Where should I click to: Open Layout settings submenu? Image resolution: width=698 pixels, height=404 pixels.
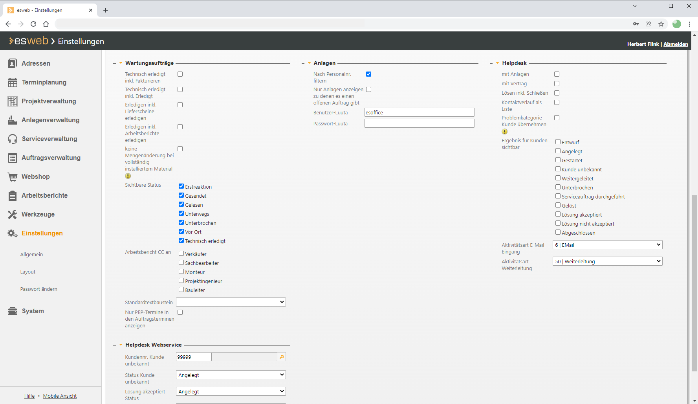[x=27, y=272]
